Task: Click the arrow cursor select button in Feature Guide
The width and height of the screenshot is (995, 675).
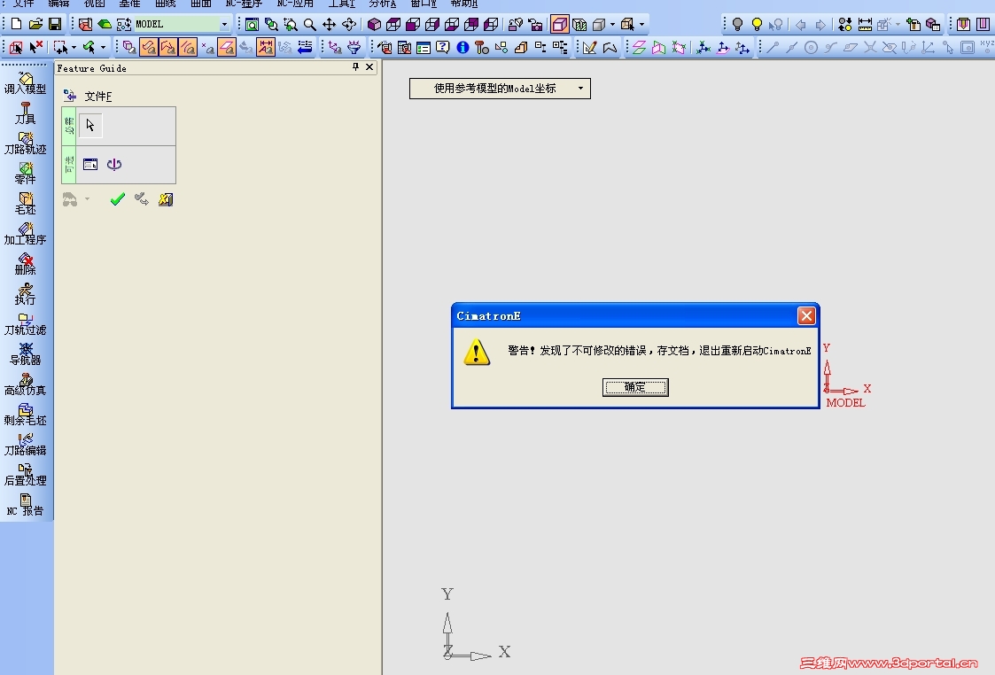Action: pos(90,126)
